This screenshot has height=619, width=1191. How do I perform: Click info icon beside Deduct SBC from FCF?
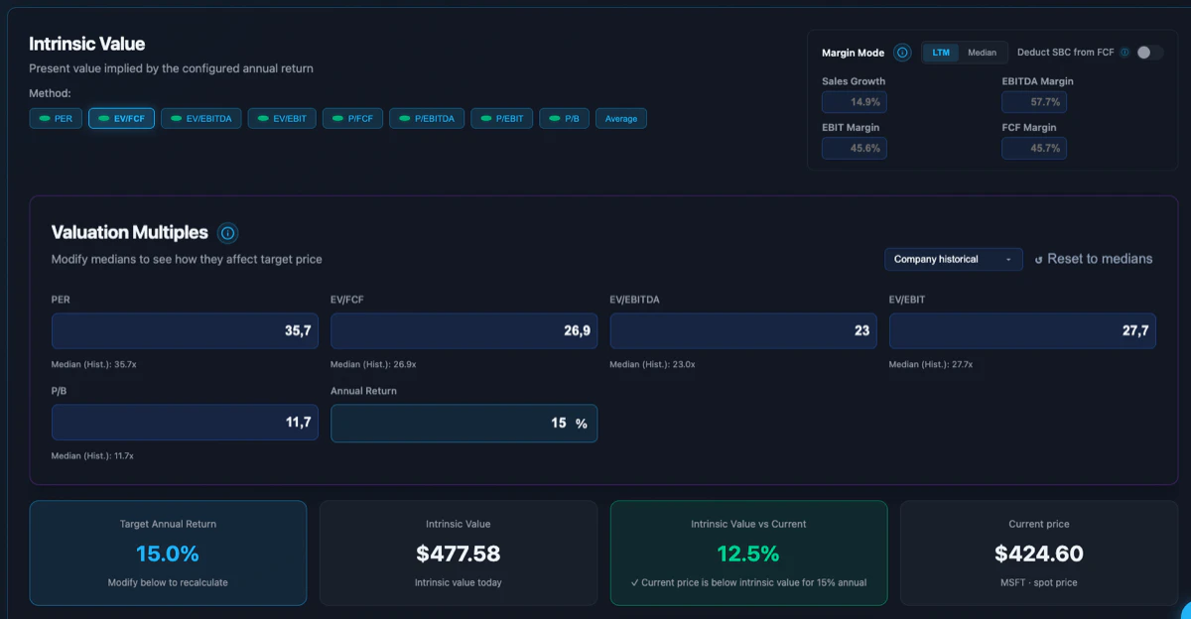1125,53
